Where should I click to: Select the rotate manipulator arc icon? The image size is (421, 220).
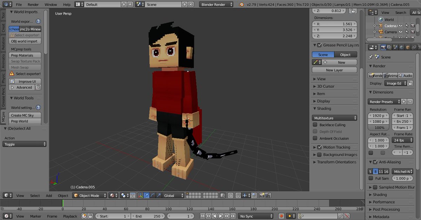153,195
